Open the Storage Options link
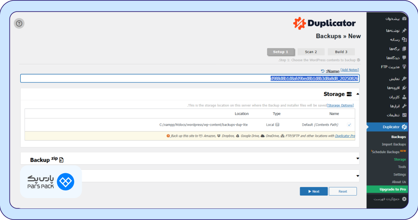 (341, 105)
